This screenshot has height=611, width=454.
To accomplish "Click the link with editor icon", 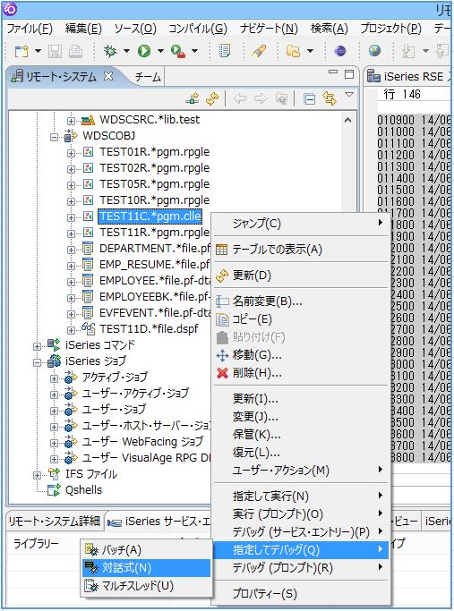I will [x=330, y=98].
